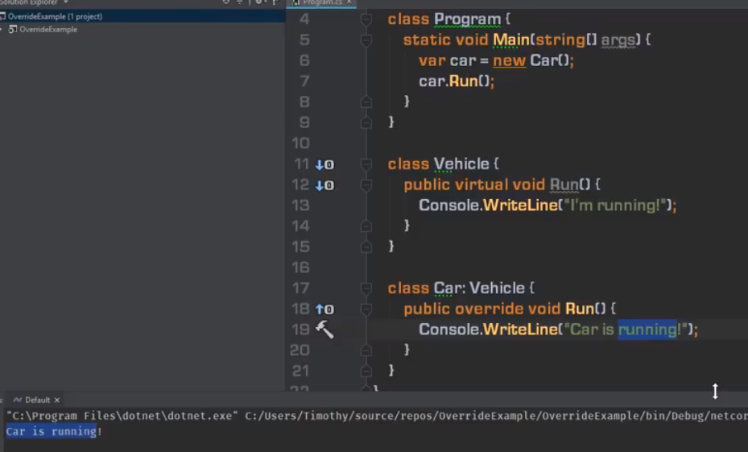Click the project icon beside OverrideExample
Screen dimensions: 748x452
click(x=13, y=29)
